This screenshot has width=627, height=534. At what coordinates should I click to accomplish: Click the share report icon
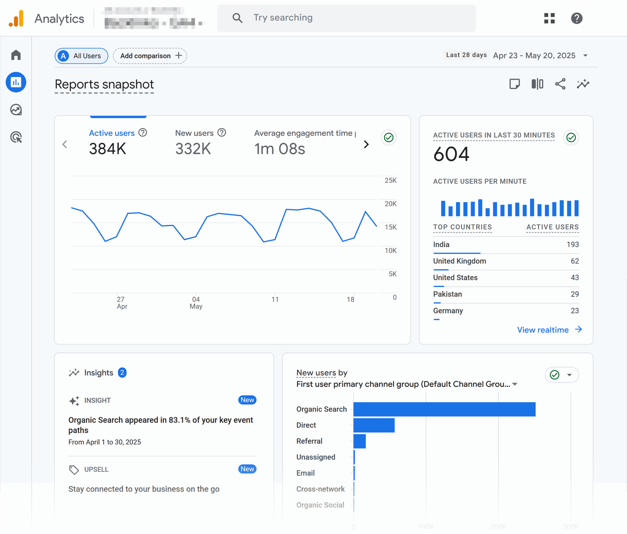coord(560,84)
